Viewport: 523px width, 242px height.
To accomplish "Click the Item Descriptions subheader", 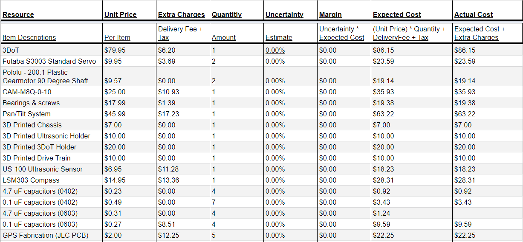I will point(29,37).
